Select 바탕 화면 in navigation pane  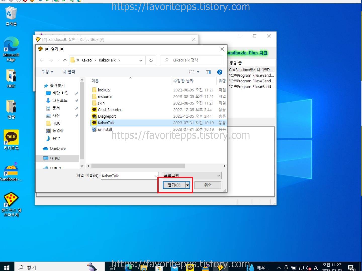click(x=60, y=93)
